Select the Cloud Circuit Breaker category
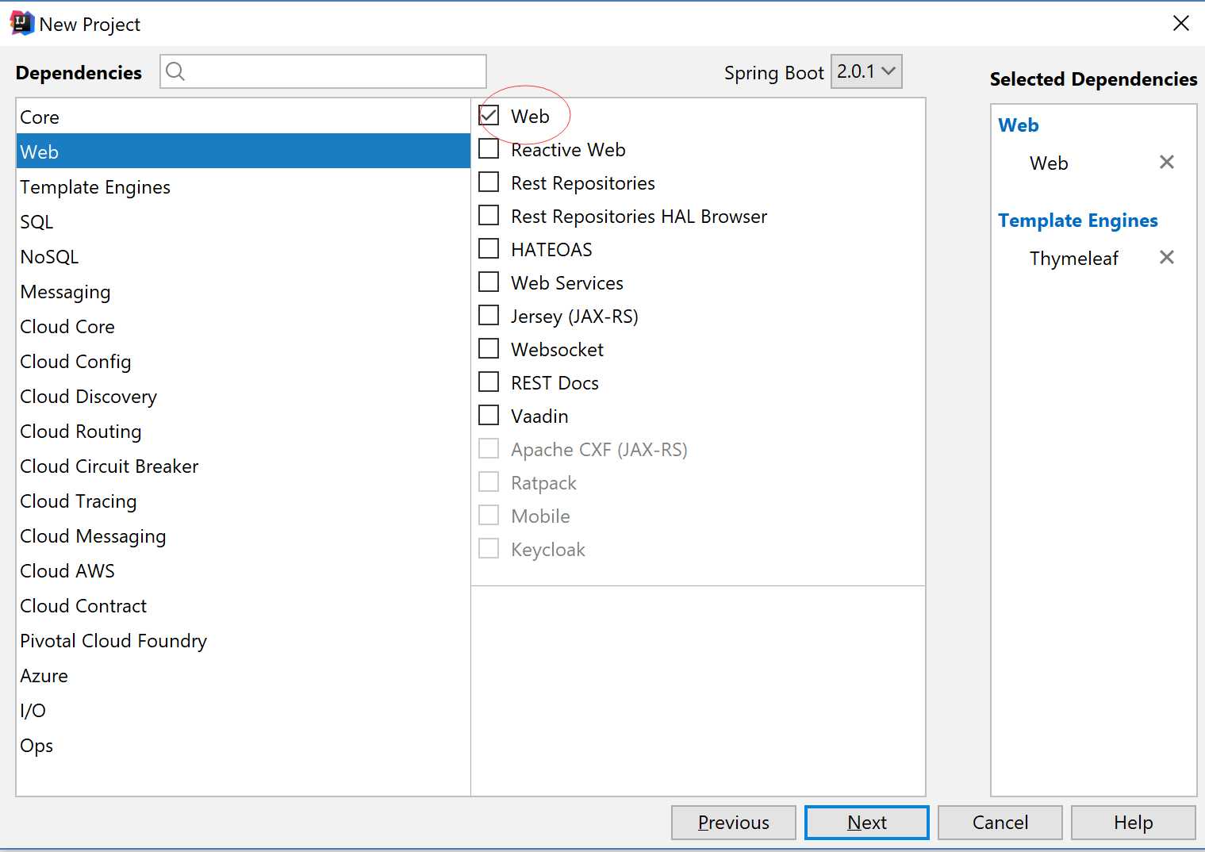This screenshot has height=852, width=1205. tap(243, 466)
